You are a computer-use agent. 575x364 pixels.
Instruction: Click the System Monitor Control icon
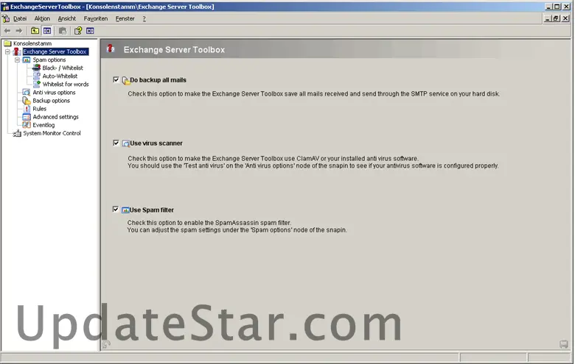tap(17, 133)
